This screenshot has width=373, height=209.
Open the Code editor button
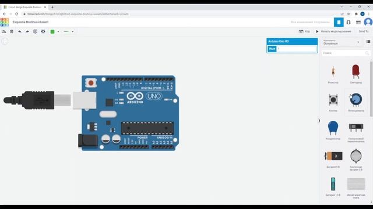tap(304, 31)
